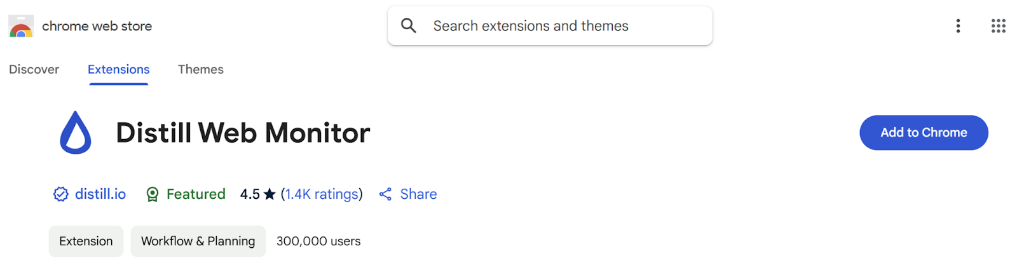Open the three-dot more options menu

pyautogui.click(x=958, y=26)
